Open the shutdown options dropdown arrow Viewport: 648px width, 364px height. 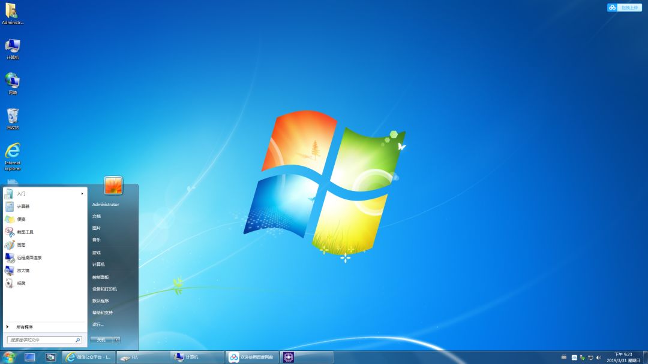pyautogui.click(x=118, y=339)
